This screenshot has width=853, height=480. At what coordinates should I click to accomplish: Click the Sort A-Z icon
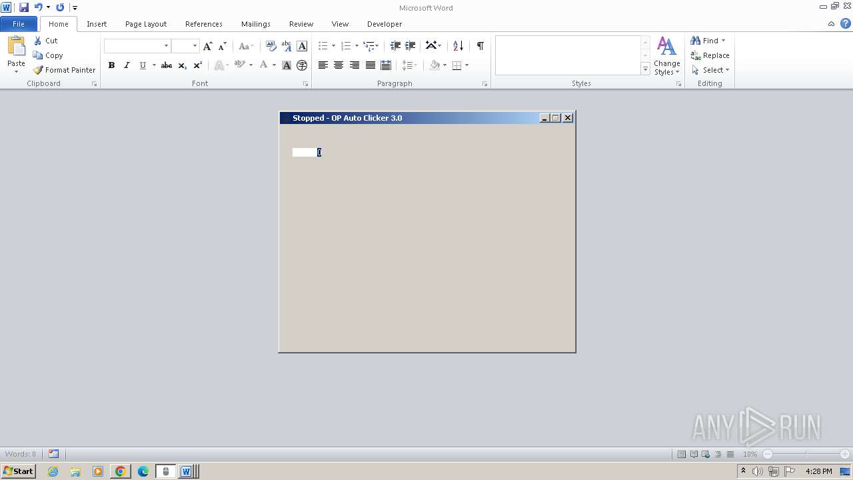tap(458, 46)
